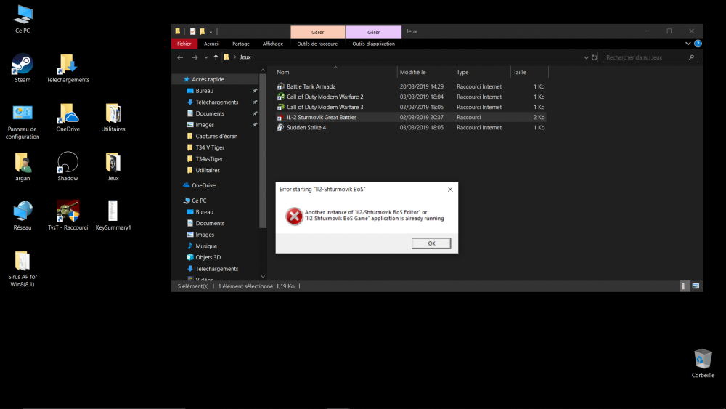Open the Affichage ribbon tab

[x=273, y=44]
